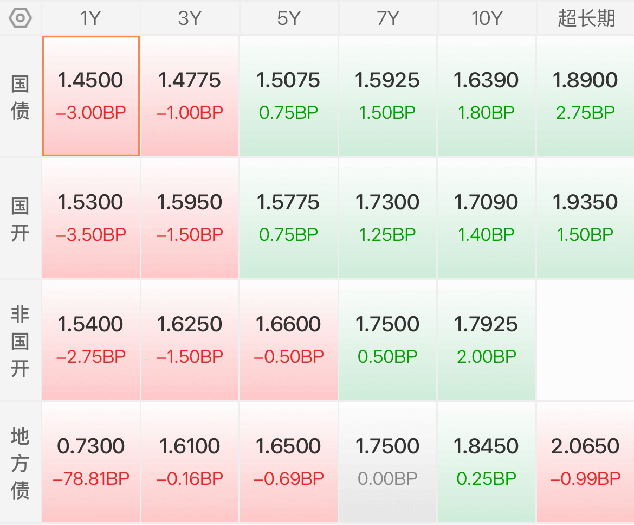Image resolution: width=634 pixels, height=525 pixels.
Task: Open the 地方债 1Y cell 0.7300
Action: [x=90, y=462]
